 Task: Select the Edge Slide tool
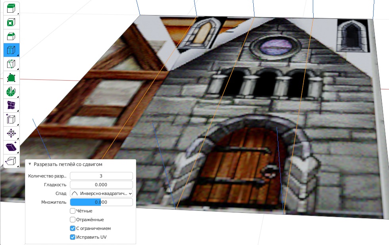point(11,120)
